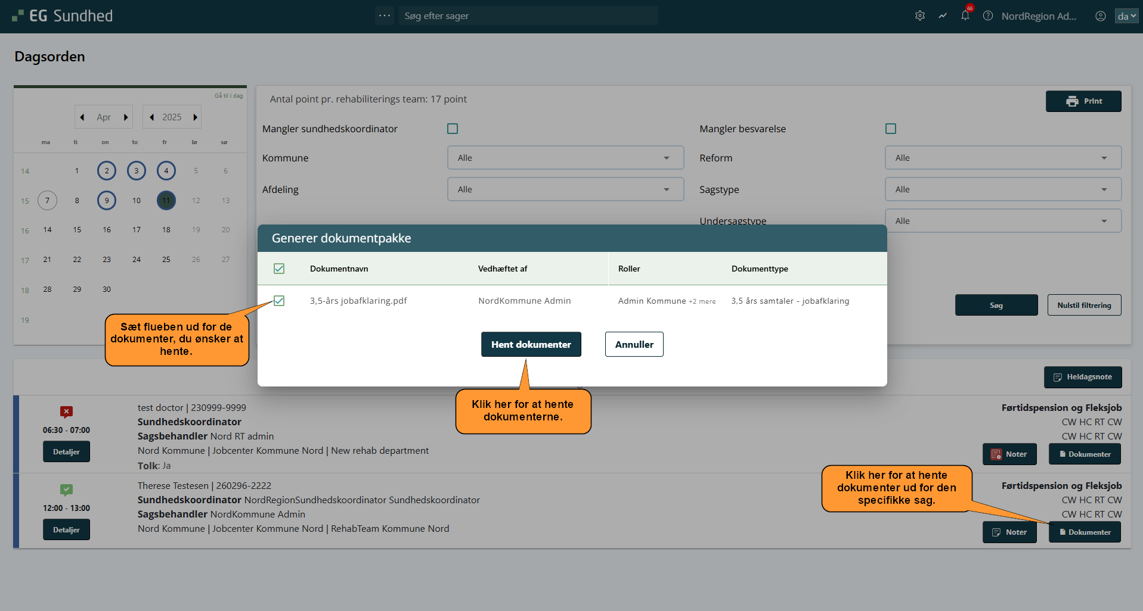
Task: Click the +2 mere roles text
Action: coord(702,301)
